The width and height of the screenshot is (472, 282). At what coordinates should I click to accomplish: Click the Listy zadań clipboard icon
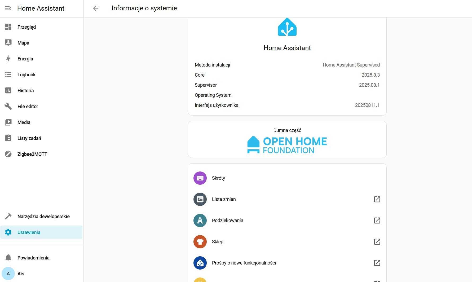[x=8, y=138]
